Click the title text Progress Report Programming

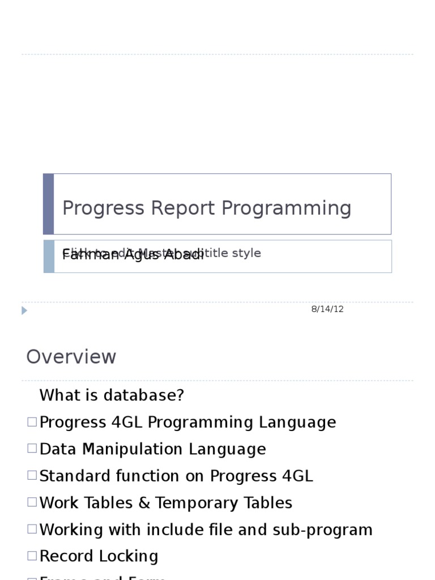207,208
